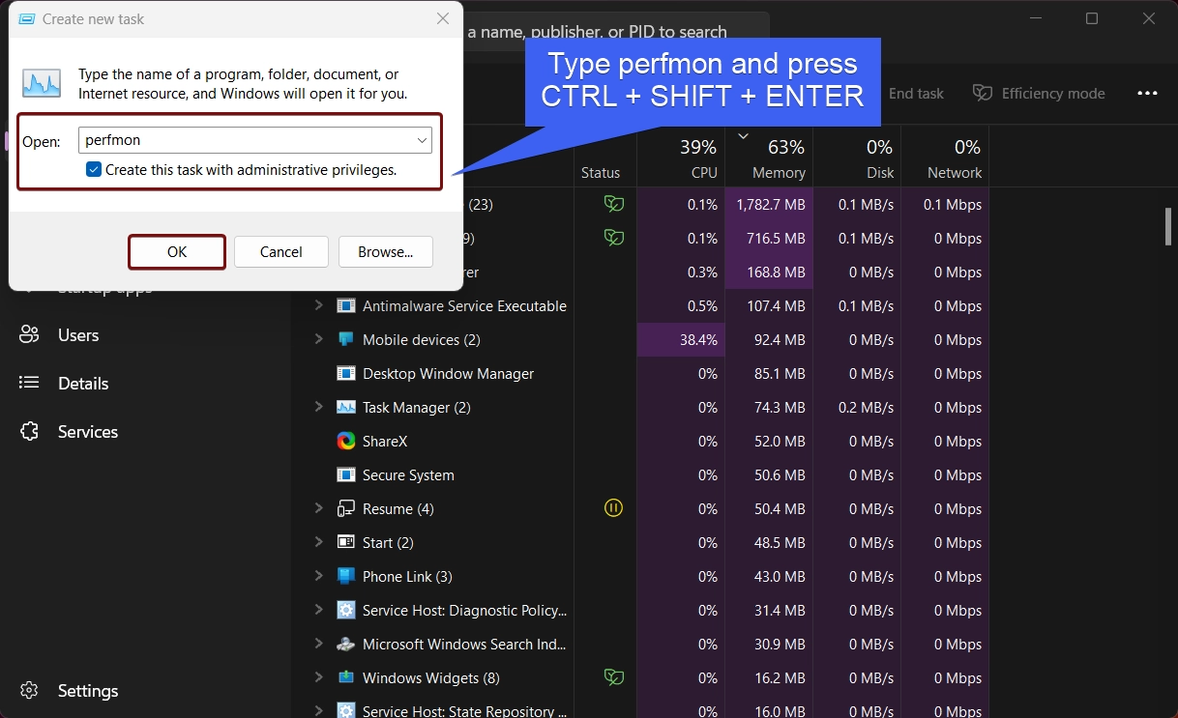
Task: Expand the Phone Link (3) group
Action: (318, 576)
